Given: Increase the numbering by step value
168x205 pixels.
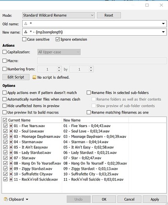Looking at the screenshot, I should point(91,68).
